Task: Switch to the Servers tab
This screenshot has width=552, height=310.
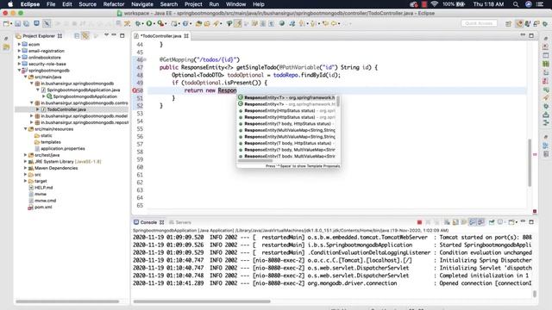Action: click(180, 222)
